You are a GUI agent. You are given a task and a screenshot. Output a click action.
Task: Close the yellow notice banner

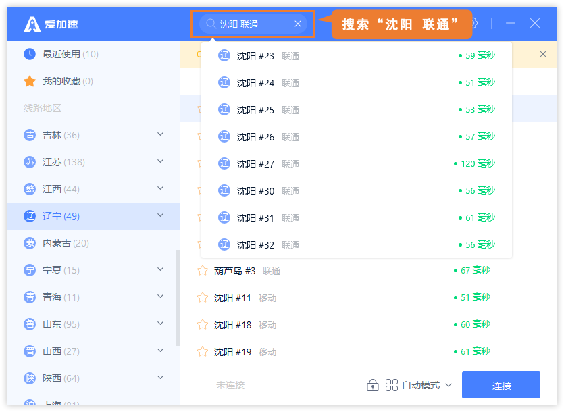[x=543, y=54]
